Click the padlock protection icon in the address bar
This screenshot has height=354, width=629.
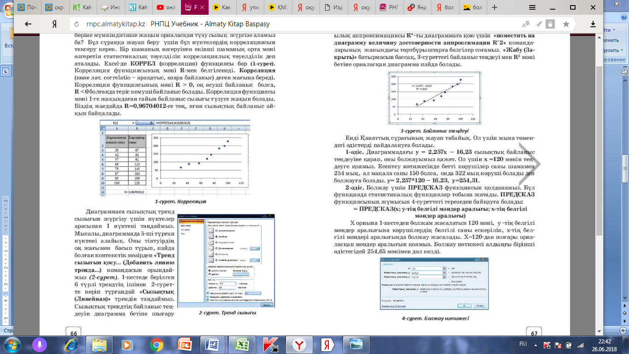coord(551,24)
